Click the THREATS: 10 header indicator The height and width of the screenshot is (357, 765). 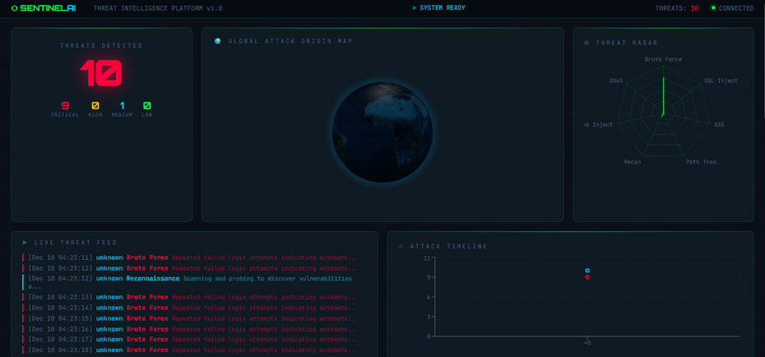click(677, 8)
